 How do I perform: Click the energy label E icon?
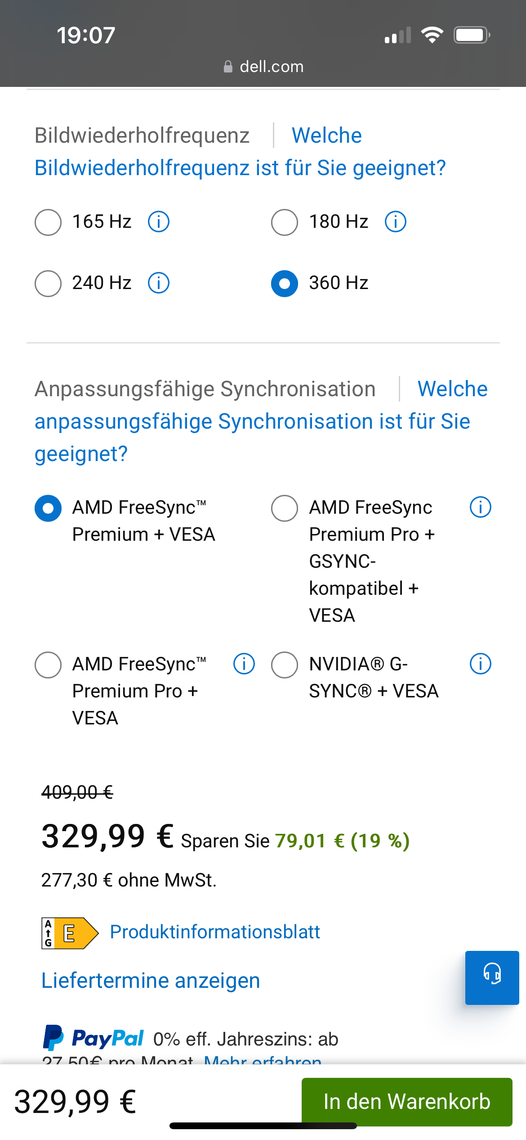(70, 933)
